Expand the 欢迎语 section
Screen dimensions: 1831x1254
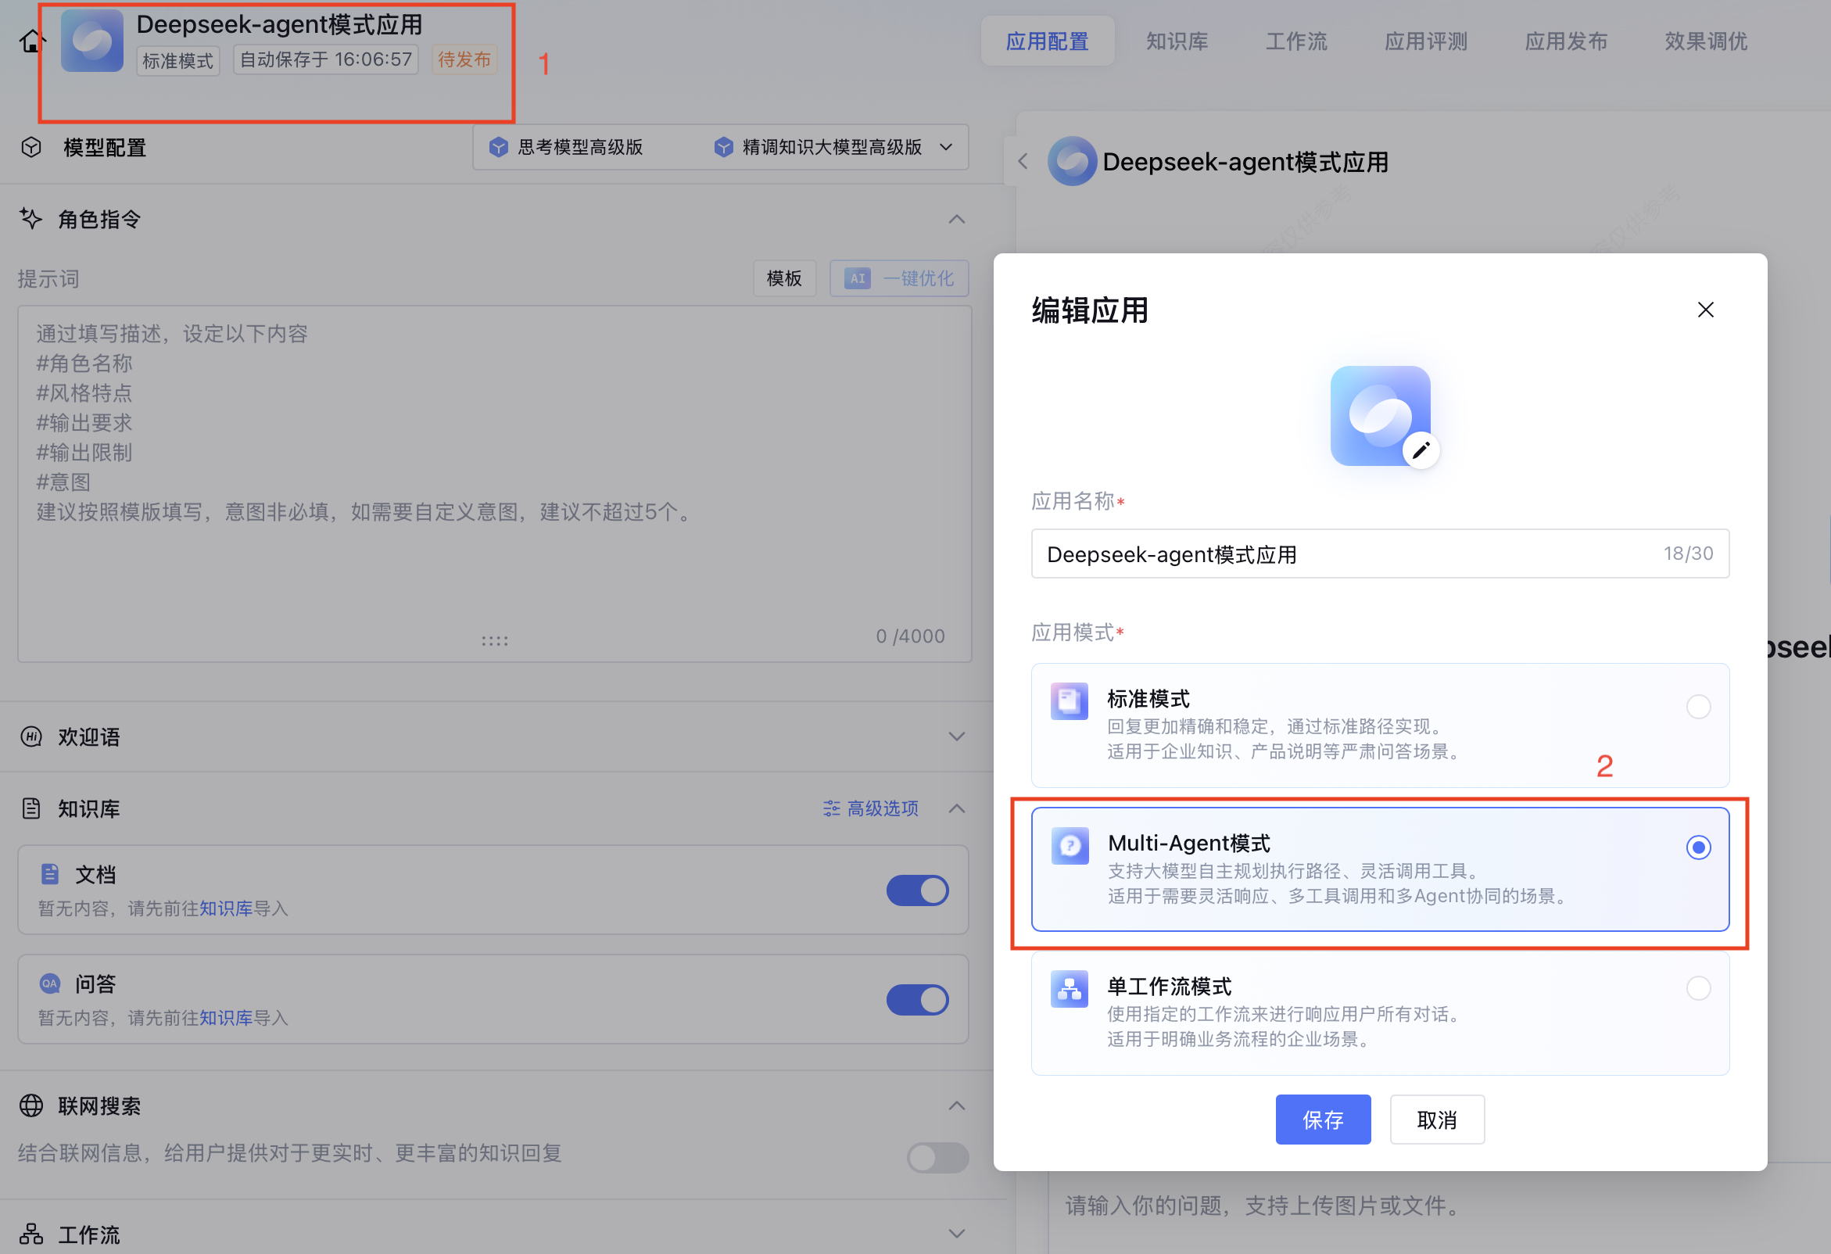[x=956, y=736]
